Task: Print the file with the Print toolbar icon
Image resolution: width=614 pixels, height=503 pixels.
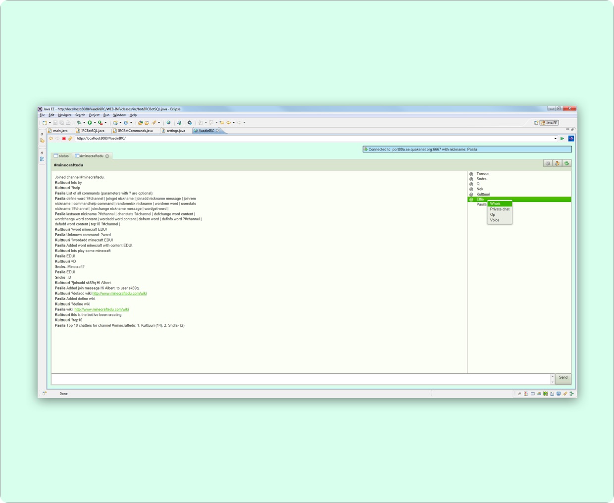Action: pyautogui.click(x=68, y=123)
